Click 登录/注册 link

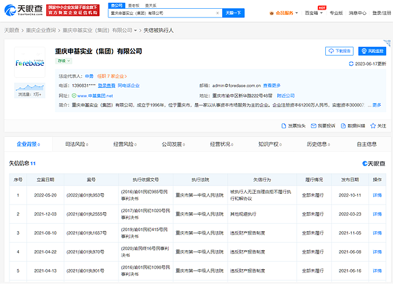[381, 13]
